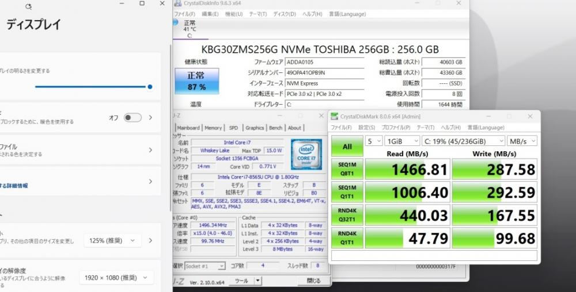576x292 pixels.
Task: Open the テーマ(T) menu in CrystalDiskMark
Action: pos(426,128)
